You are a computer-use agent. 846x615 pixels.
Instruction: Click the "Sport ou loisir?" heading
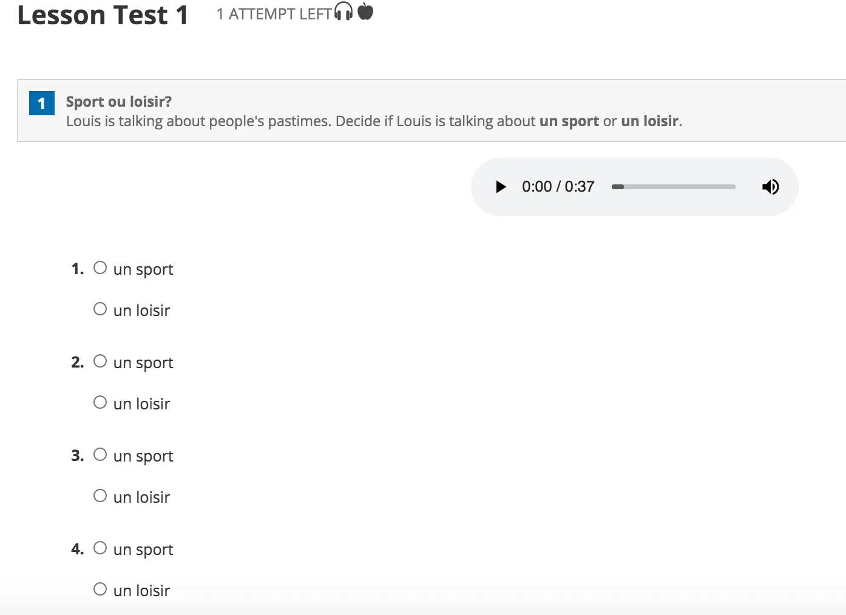click(119, 101)
